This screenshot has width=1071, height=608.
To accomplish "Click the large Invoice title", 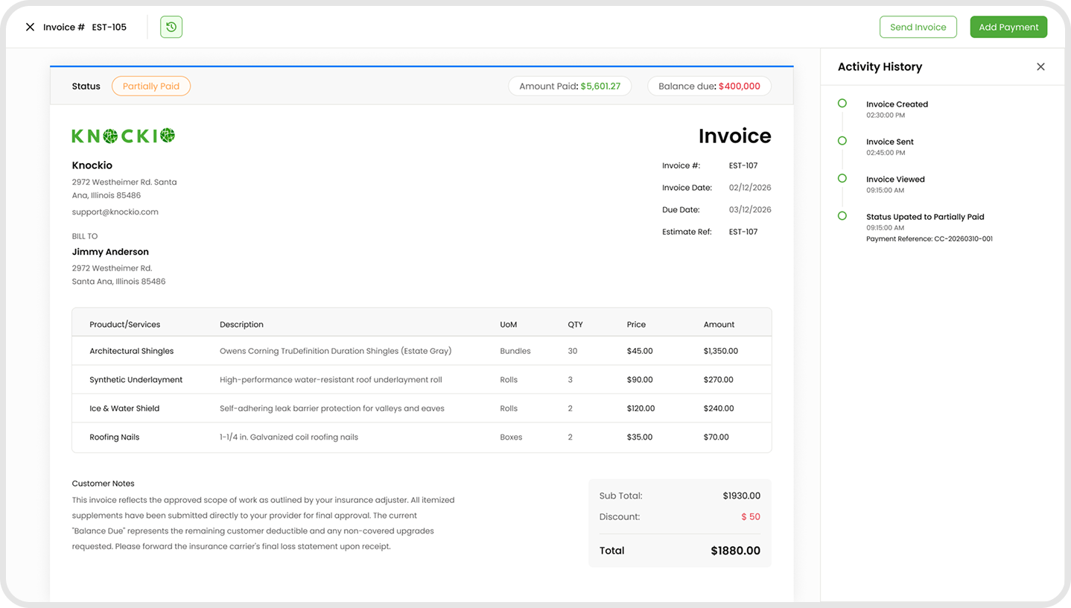I will click(x=734, y=136).
